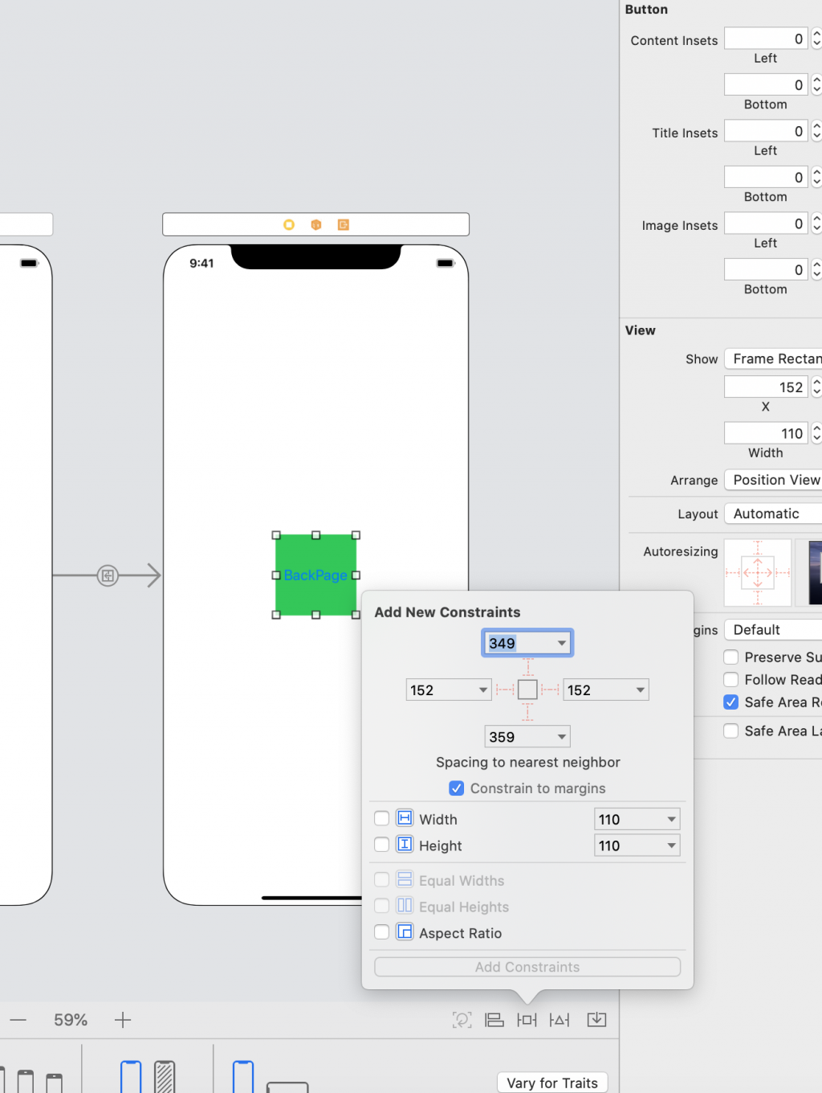This screenshot has height=1093, width=822.
Task: Check the Height constraint checkbox
Action: 382,845
